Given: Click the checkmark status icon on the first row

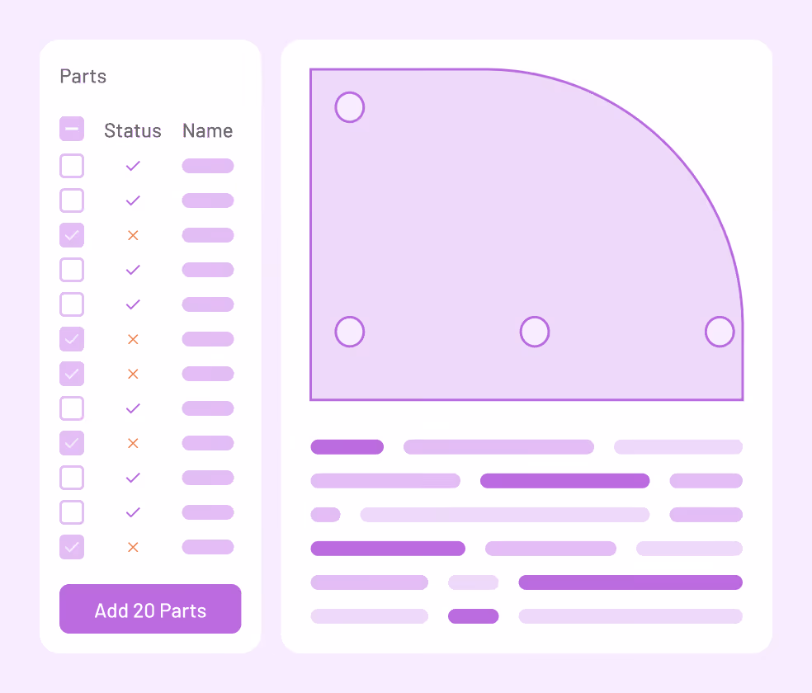Looking at the screenshot, I should pos(133,166).
